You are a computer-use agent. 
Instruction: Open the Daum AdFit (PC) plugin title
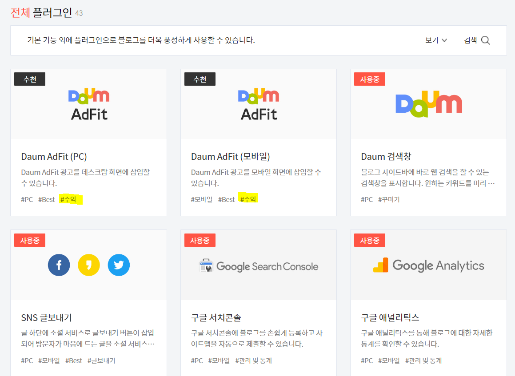(54, 157)
